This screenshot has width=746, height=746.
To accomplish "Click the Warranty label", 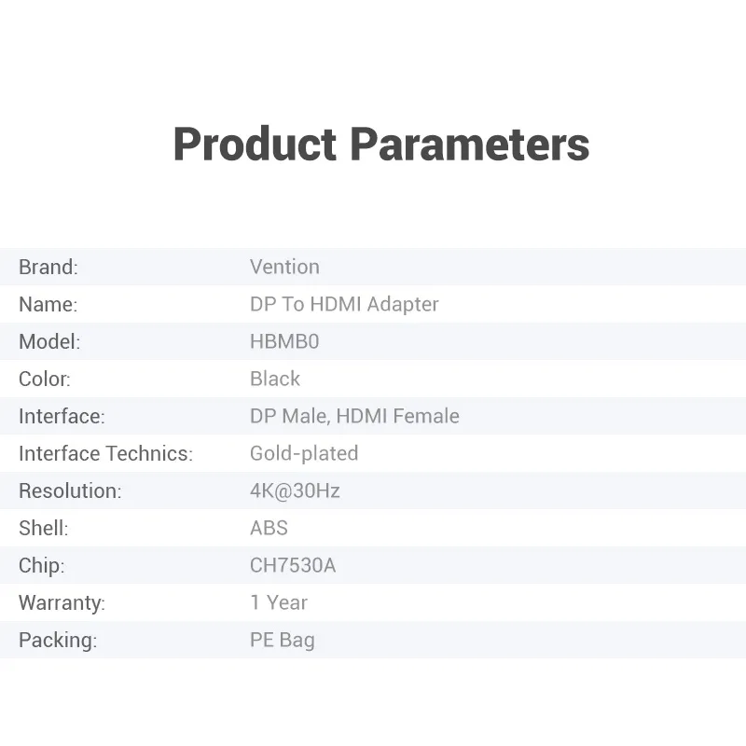I will click(x=62, y=602).
